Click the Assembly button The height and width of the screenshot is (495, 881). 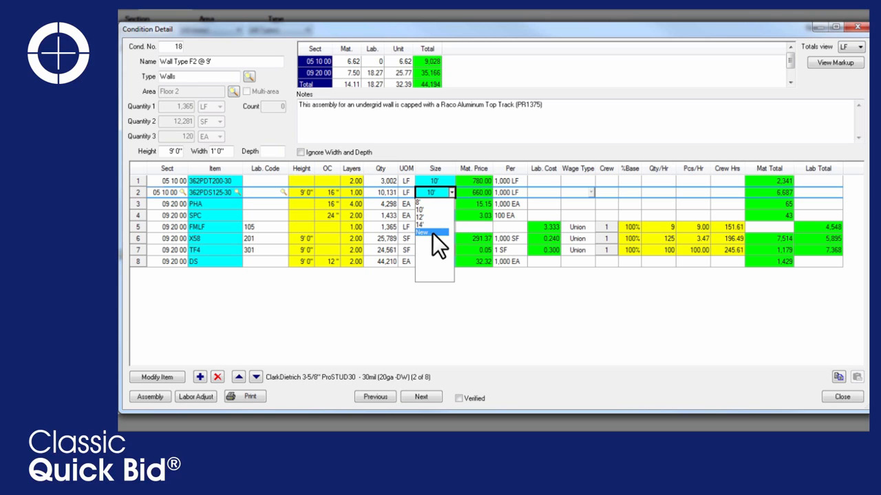[x=150, y=397]
